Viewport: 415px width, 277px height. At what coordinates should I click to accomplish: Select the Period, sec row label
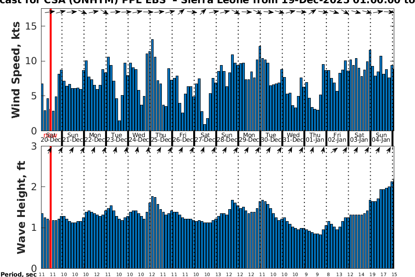tap(18, 275)
